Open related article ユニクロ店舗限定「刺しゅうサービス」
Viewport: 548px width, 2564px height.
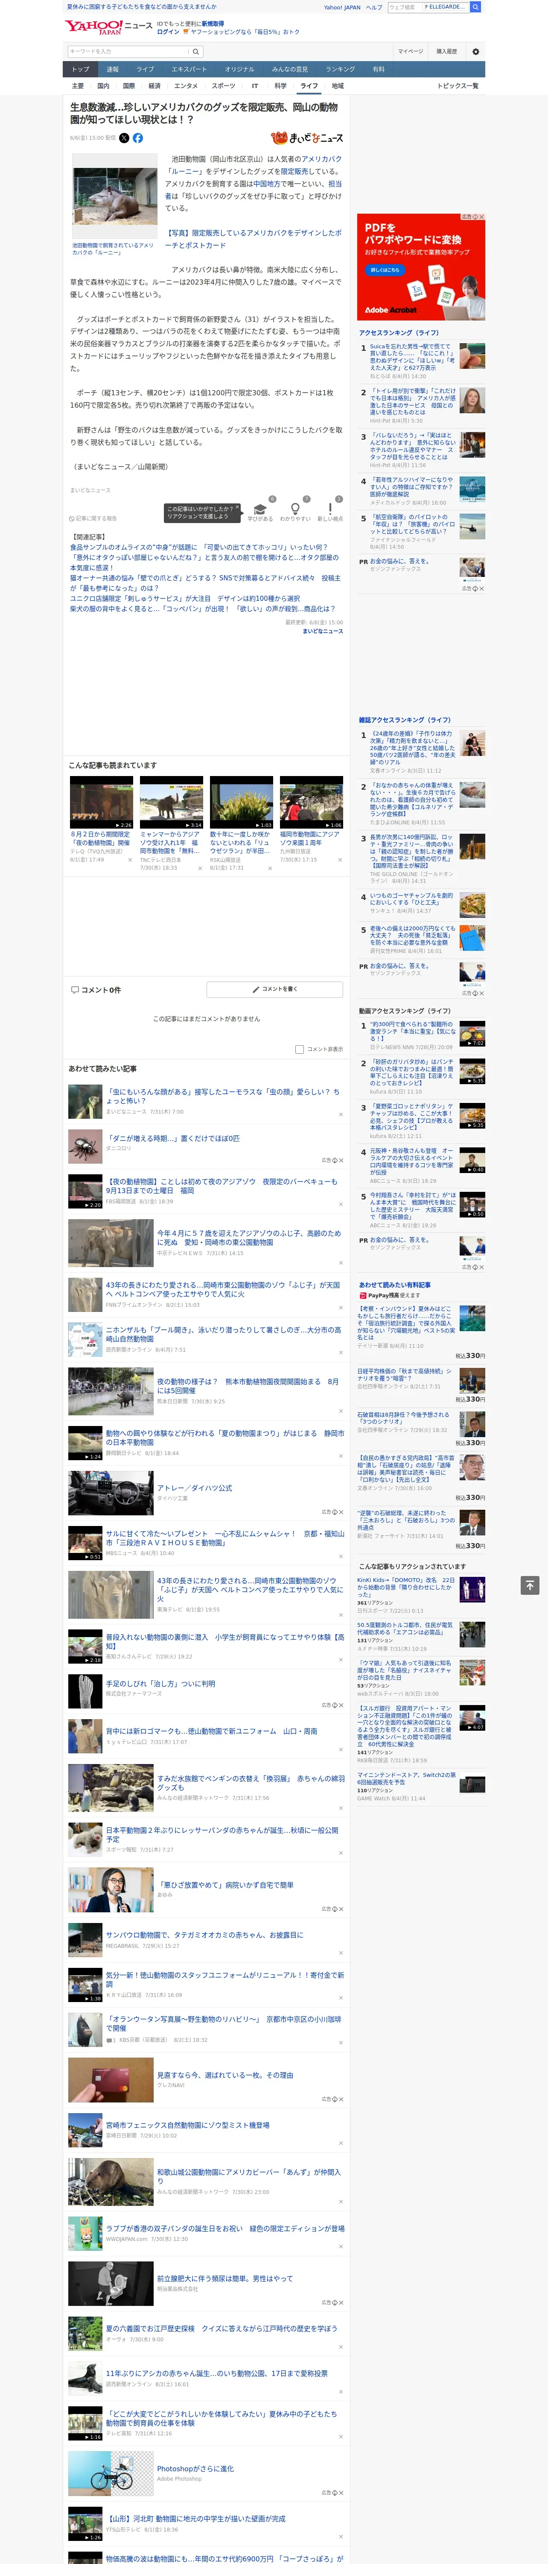pos(185,599)
